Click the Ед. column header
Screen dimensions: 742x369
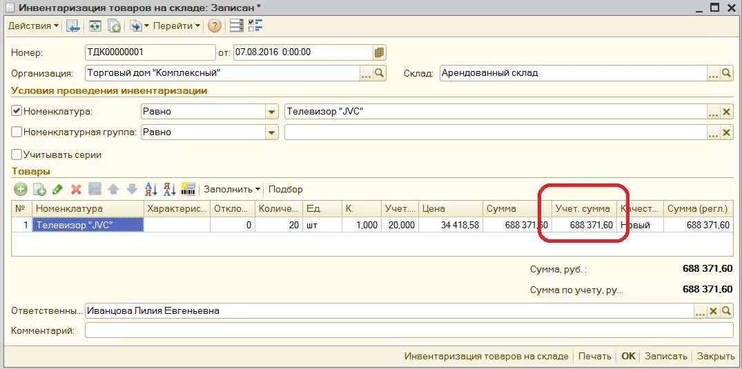[x=322, y=208]
